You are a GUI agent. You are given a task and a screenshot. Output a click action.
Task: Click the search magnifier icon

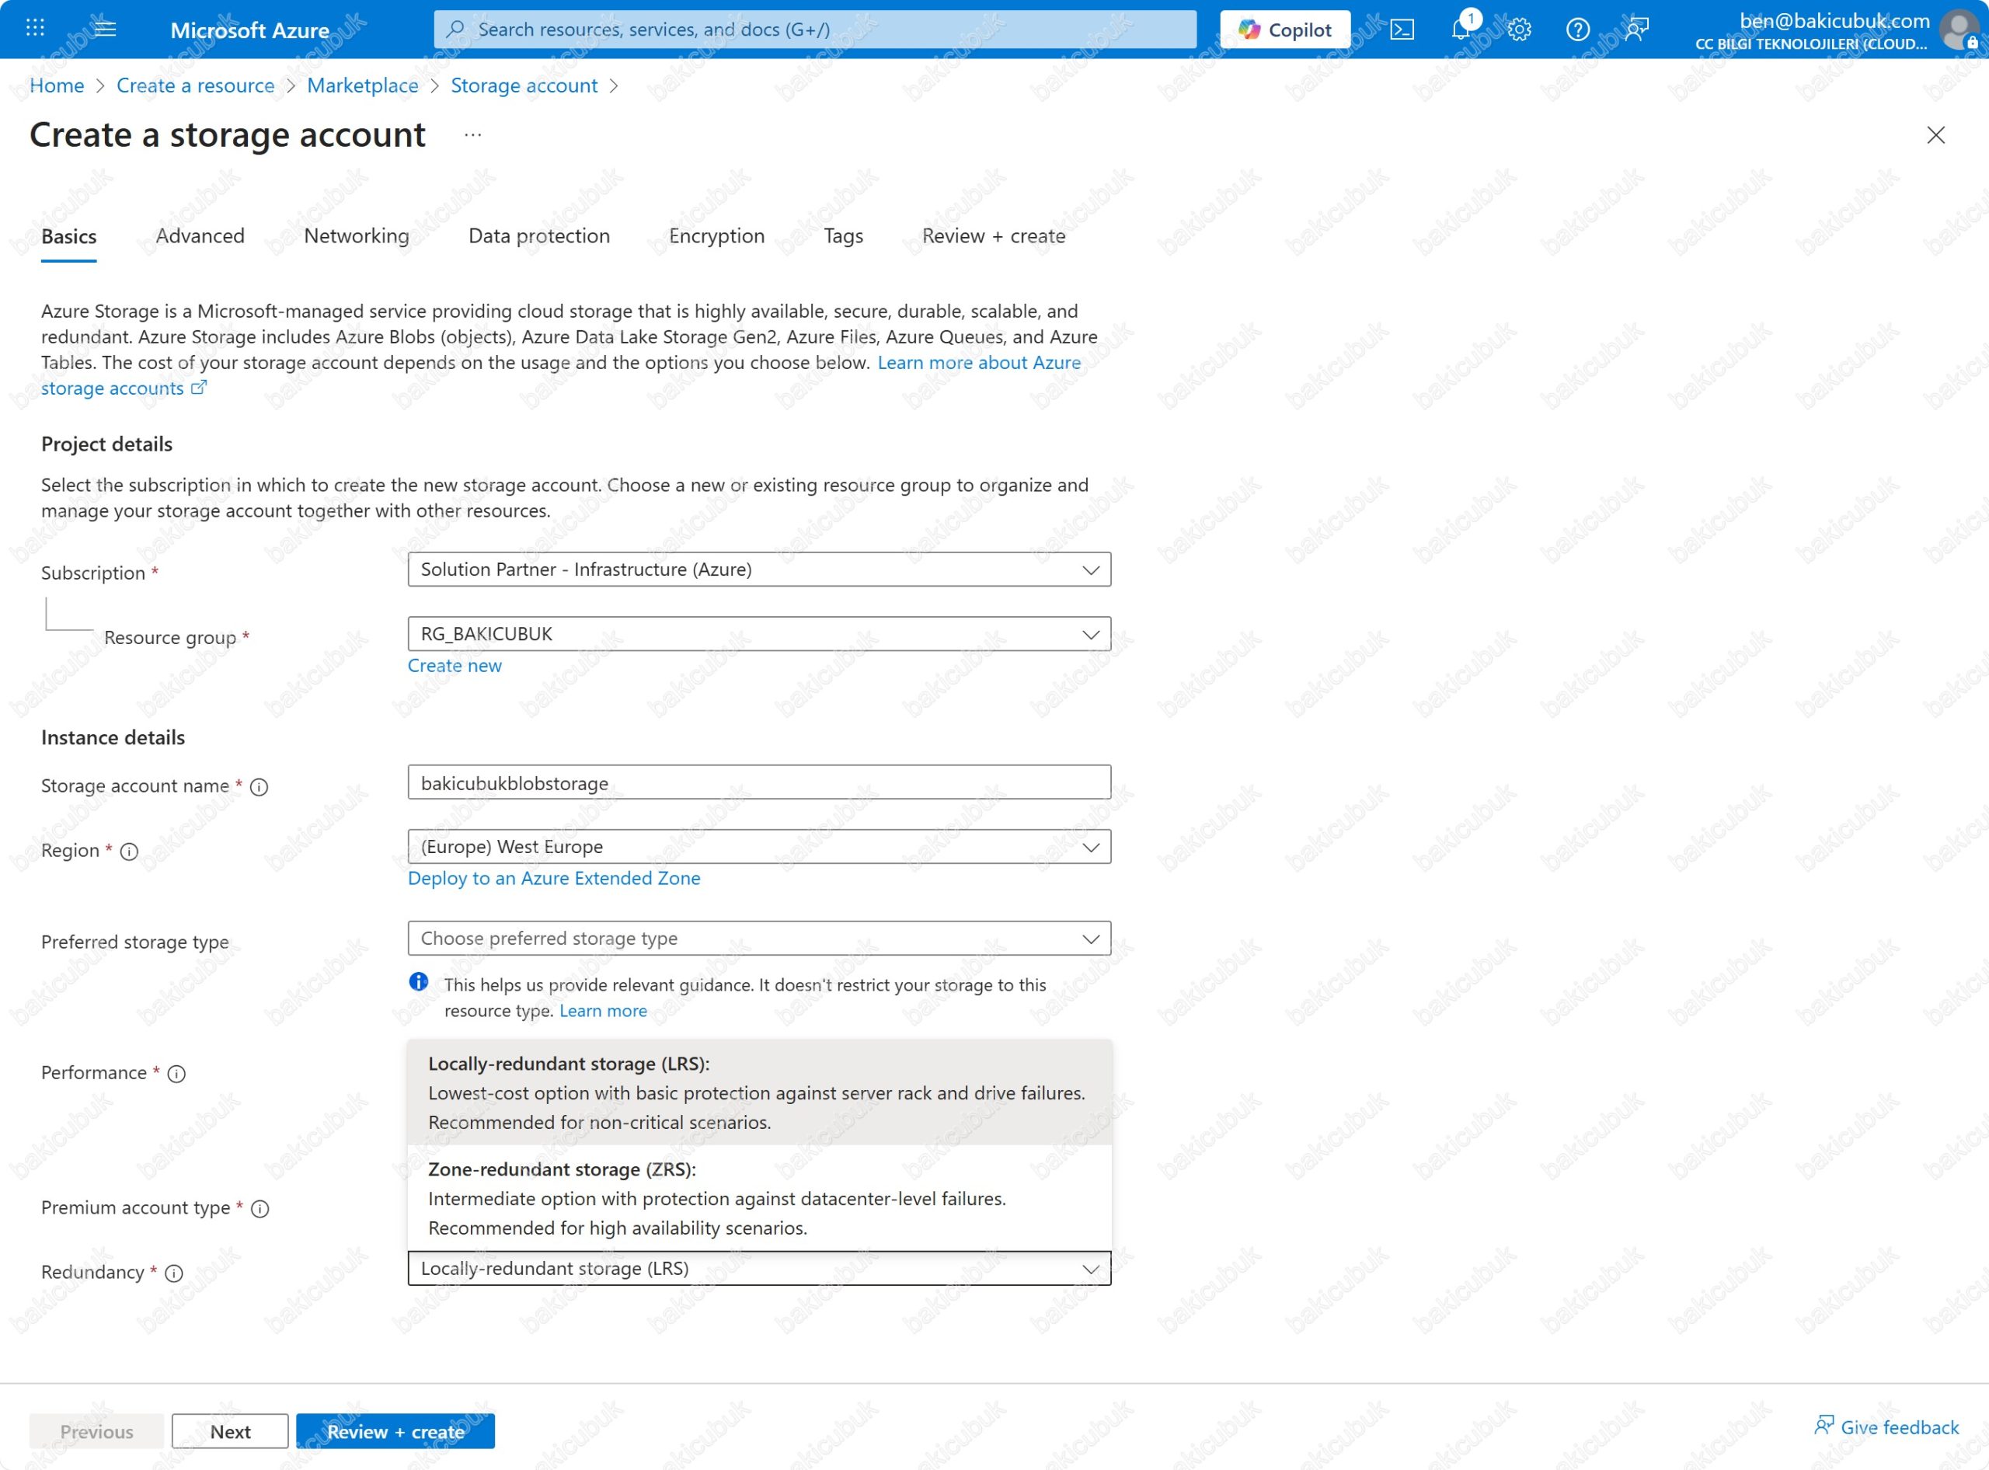click(455, 29)
